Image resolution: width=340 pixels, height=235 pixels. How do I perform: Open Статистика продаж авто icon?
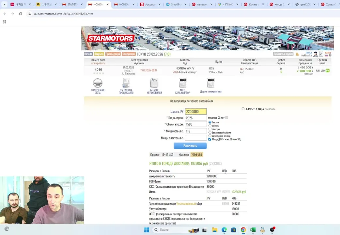tap(126, 83)
